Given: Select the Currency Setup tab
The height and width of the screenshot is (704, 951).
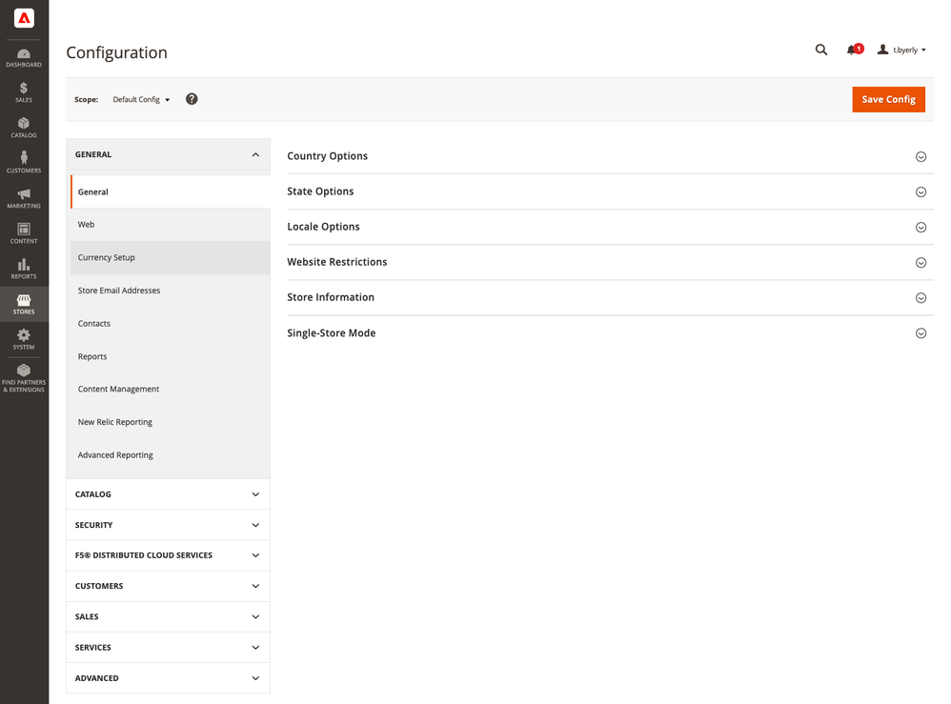Looking at the screenshot, I should [107, 257].
